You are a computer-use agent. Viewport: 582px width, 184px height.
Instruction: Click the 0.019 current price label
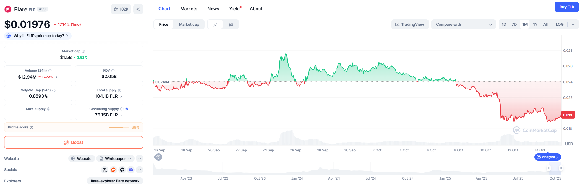point(568,115)
